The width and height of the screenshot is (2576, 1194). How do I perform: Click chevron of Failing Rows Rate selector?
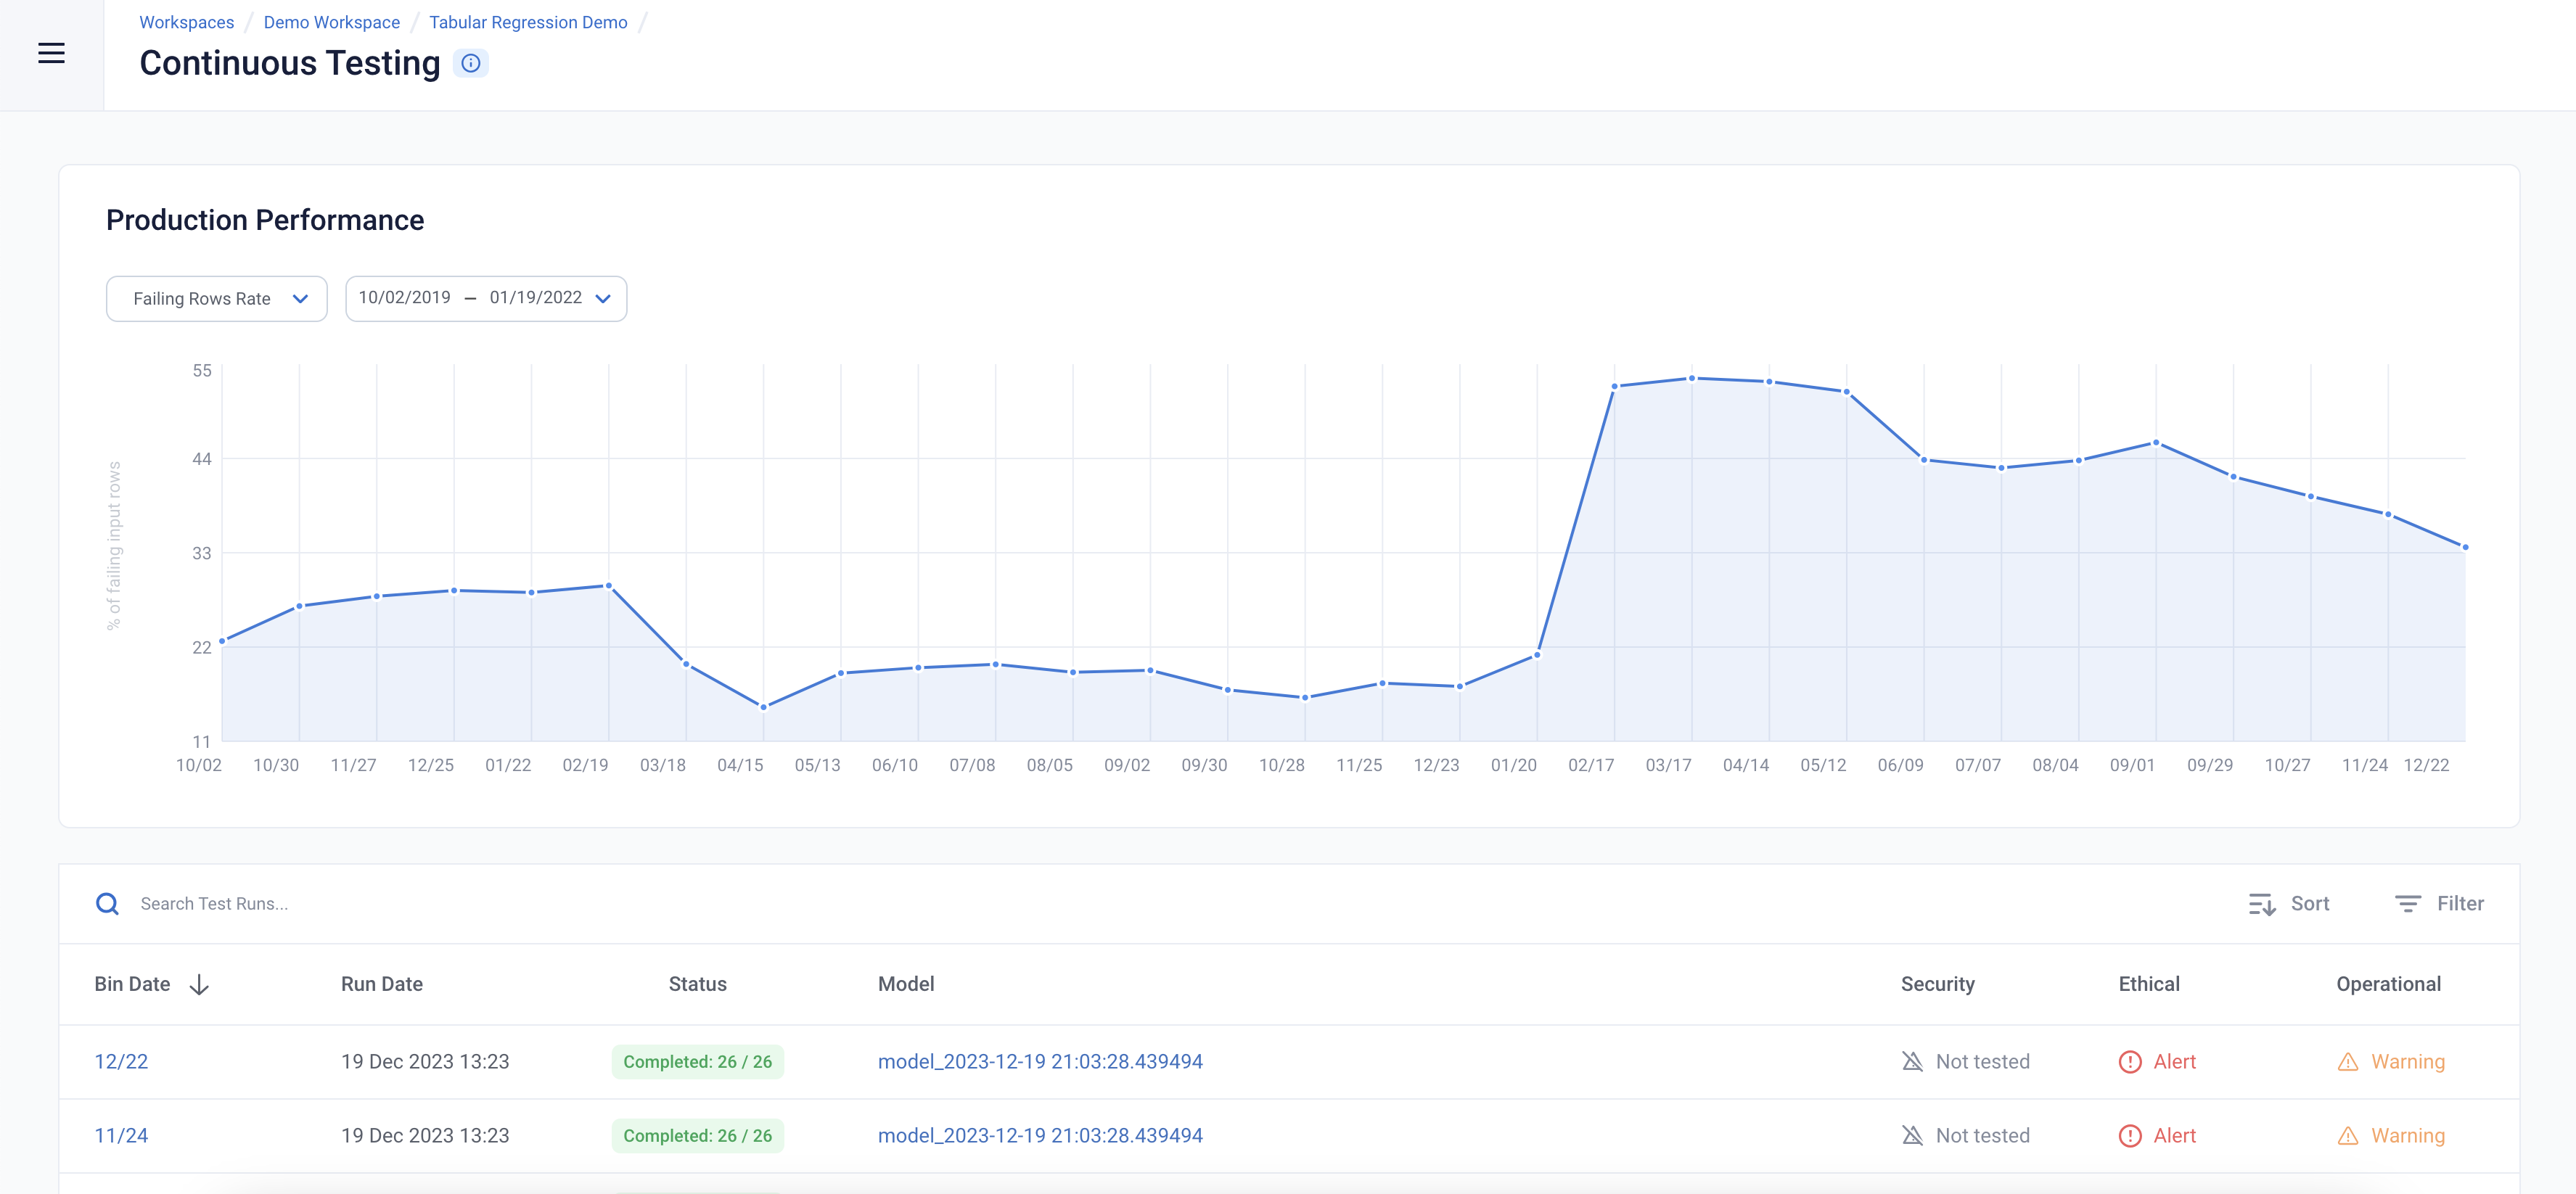[300, 298]
